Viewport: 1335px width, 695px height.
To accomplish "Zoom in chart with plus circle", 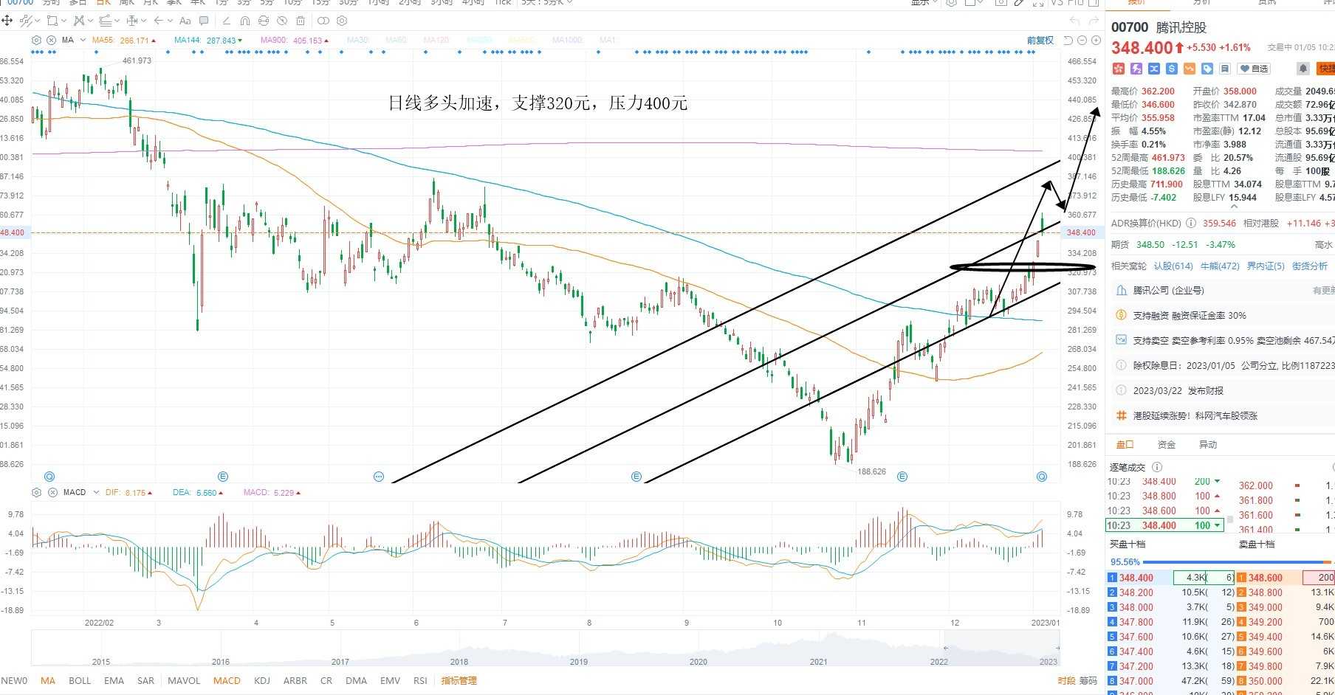I will [x=1096, y=41].
